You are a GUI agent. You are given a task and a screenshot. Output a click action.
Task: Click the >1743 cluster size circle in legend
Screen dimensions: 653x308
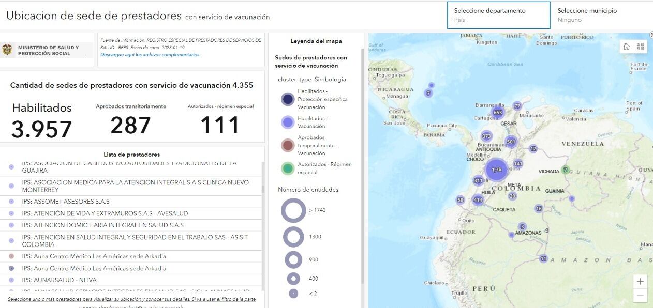click(293, 210)
